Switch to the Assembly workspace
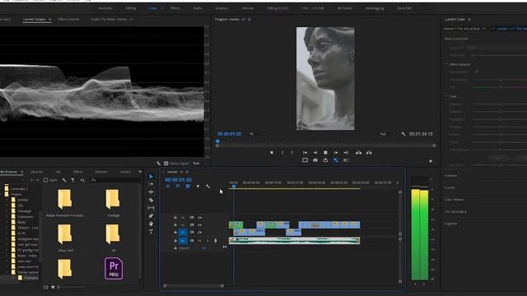 pyautogui.click(x=105, y=8)
